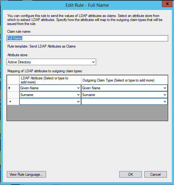Expand the Surname outgoing claim type dropdown
The width and height of the screenshot is (174, 185).
point(165,95)
